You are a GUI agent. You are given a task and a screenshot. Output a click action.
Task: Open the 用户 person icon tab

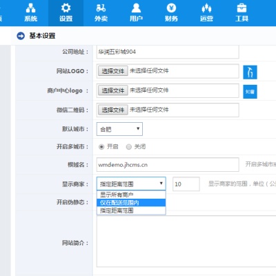[136, 13]
